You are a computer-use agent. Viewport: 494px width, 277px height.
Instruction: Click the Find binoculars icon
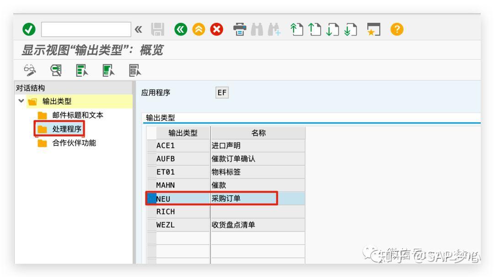(257, 30)
